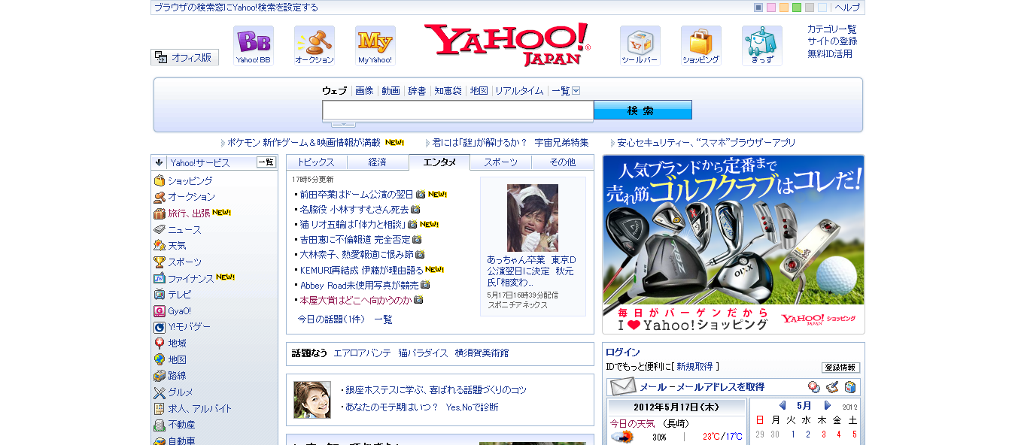
Task: Open the オークション gavel icon
Action: (x=315, y=46)
